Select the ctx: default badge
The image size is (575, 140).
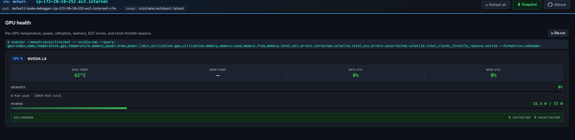14,2
